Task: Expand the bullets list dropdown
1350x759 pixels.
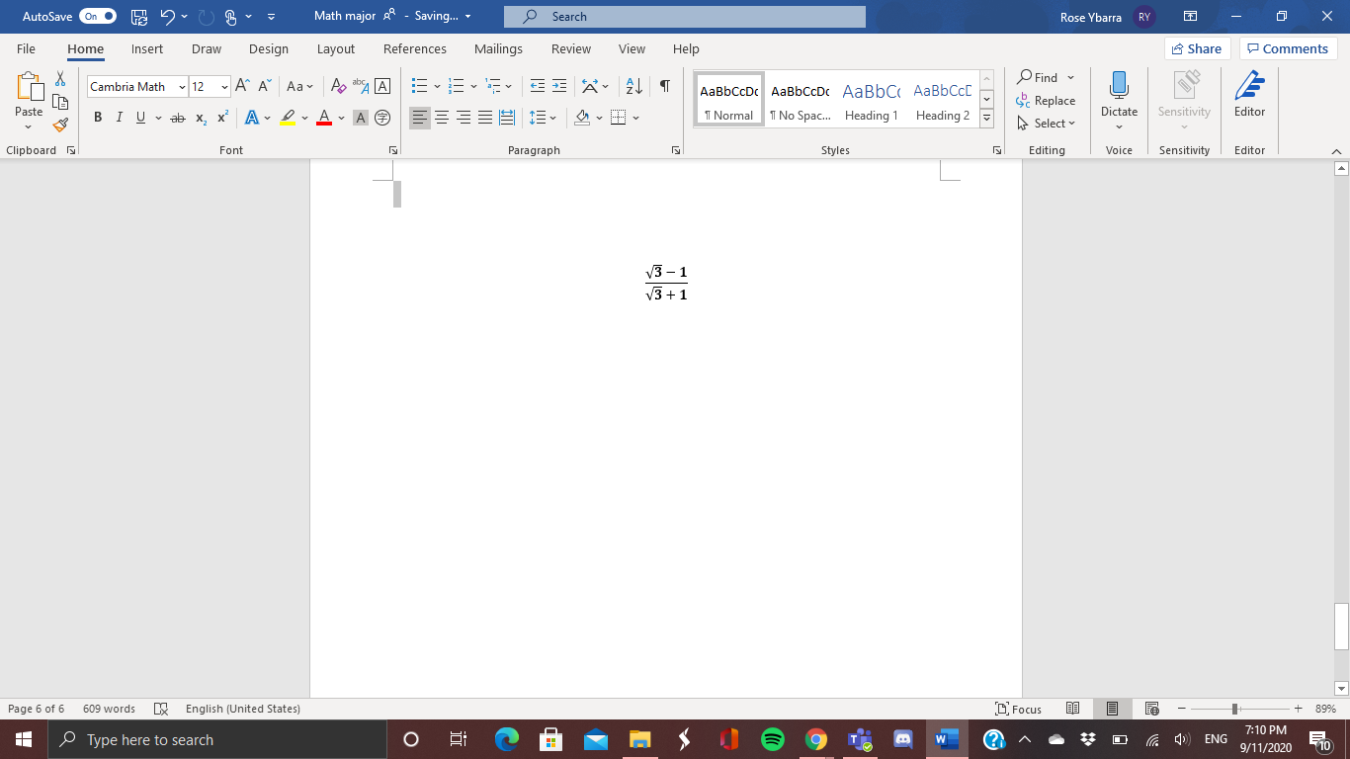Action: (x=438, y=87)
